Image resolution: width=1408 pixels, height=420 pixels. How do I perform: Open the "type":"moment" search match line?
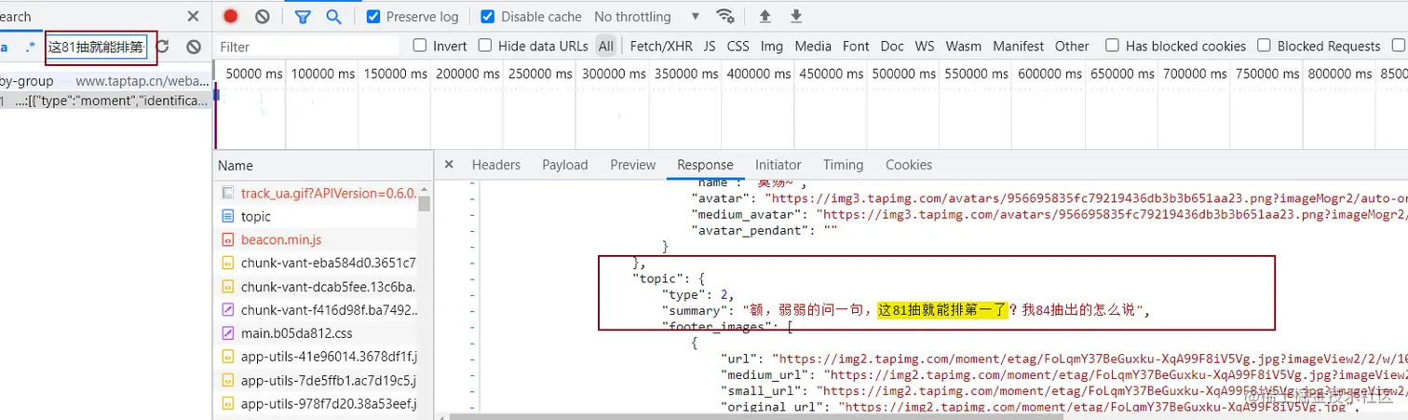coord(105,101)
